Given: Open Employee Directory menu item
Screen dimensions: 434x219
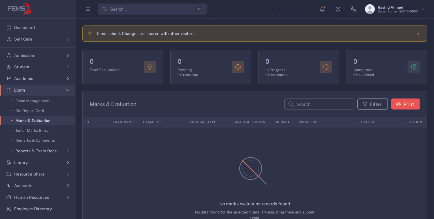Looking at the screenshot, I should [38, 209].
